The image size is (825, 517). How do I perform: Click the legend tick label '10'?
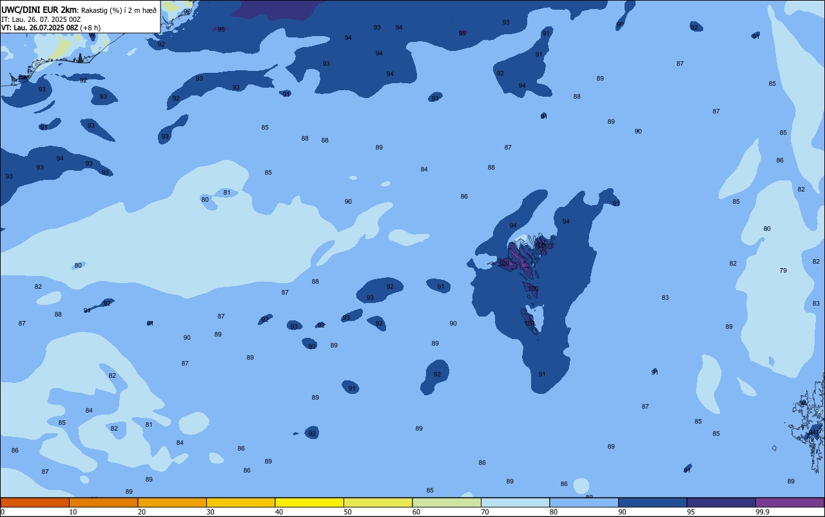tap(73, 512)
